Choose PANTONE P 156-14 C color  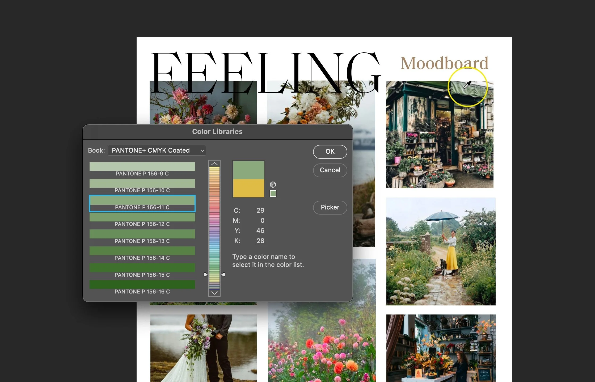142,251
